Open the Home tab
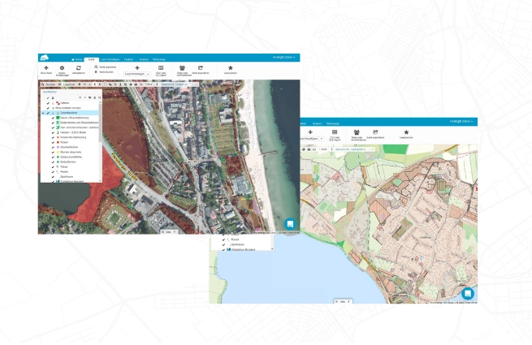Image resolution: width=532 pixels, height=345 pixels. point(77,59)
